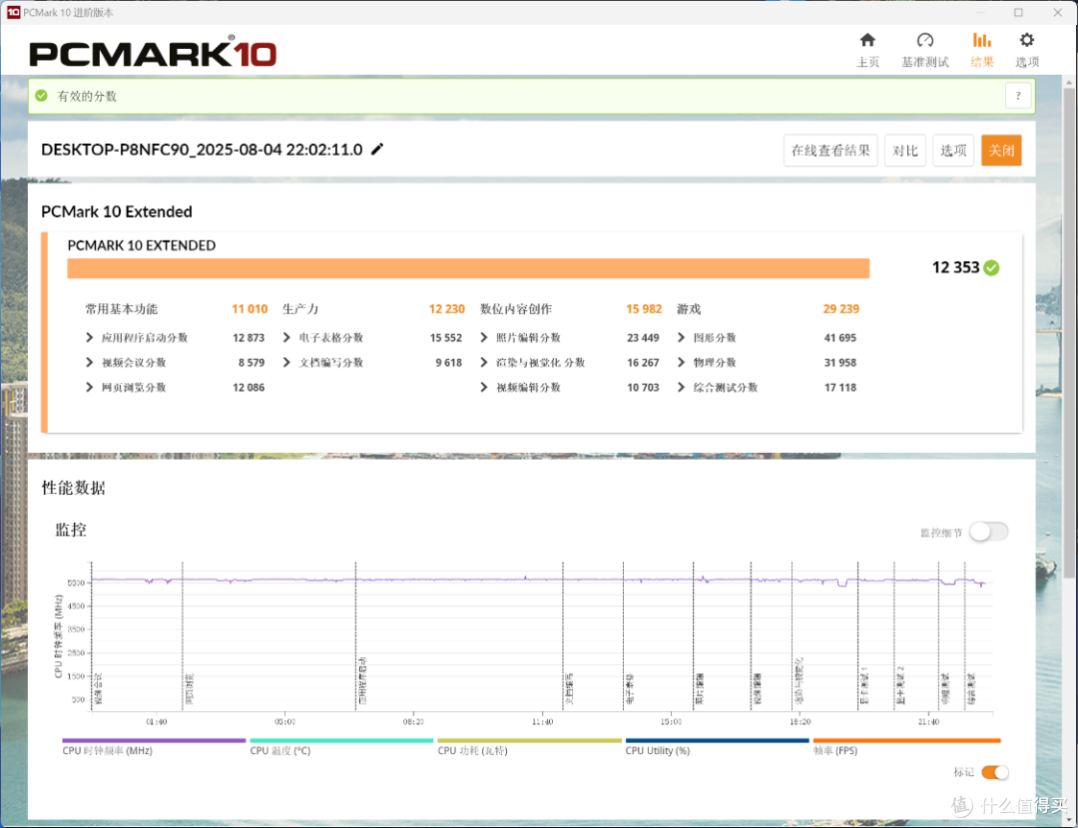Expand 电子表格分数 row

coord(286,337)
